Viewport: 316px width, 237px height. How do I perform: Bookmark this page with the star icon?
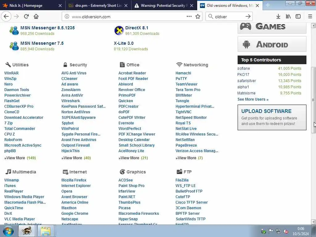click(198, 17)
